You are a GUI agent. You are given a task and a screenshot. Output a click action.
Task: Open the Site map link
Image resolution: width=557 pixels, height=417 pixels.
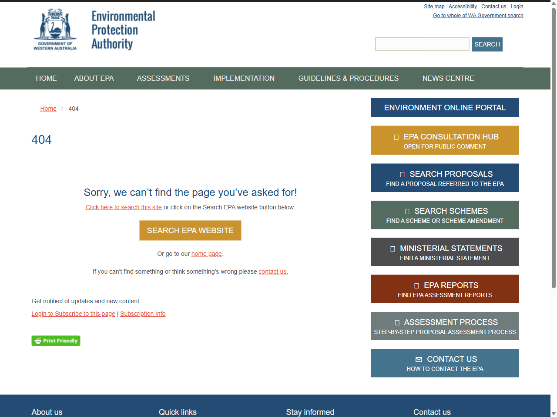coord(434,7)
